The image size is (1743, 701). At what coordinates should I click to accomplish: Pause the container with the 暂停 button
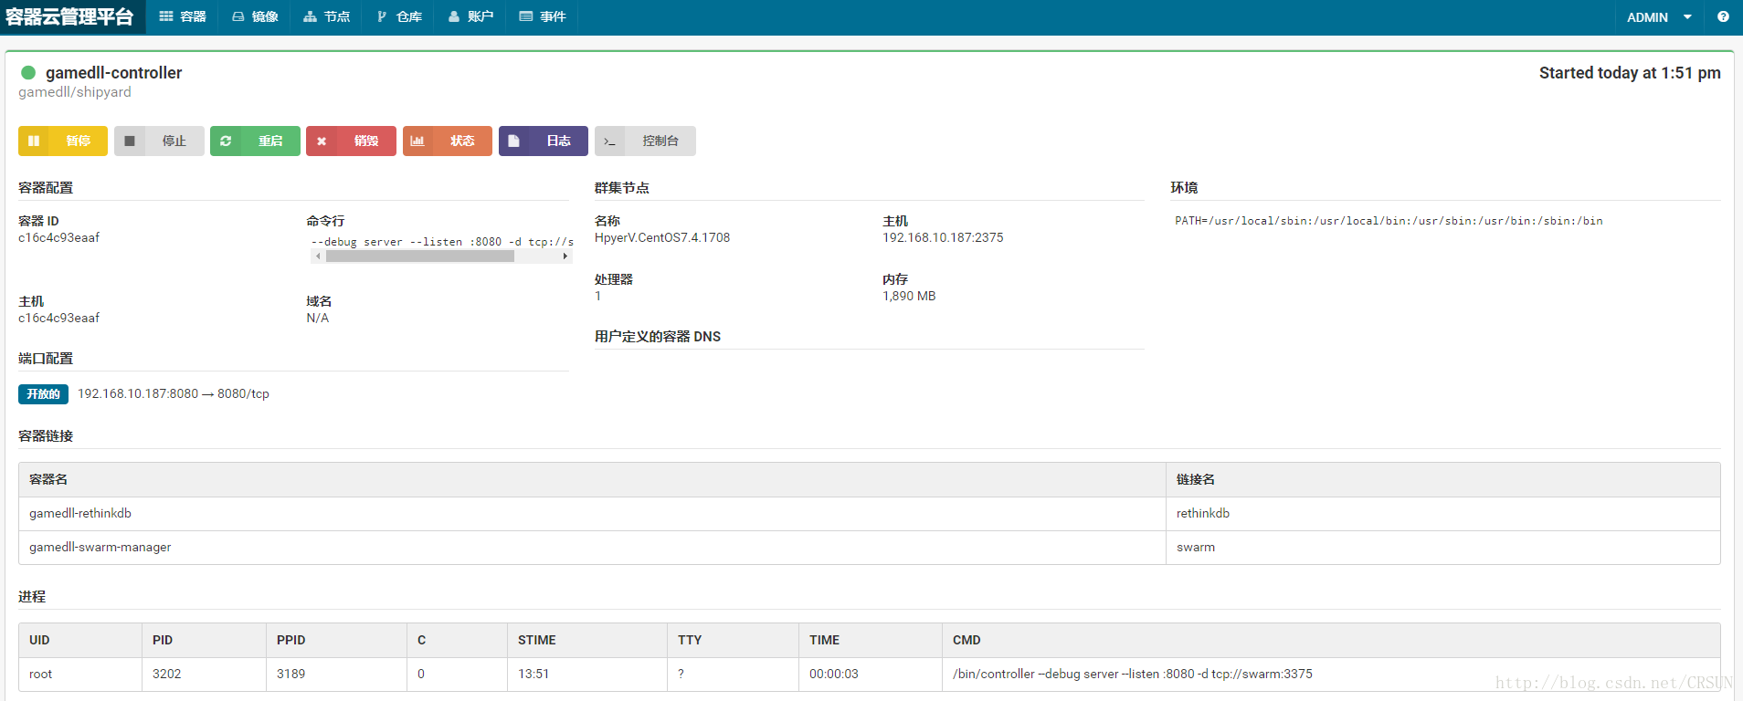63,141
